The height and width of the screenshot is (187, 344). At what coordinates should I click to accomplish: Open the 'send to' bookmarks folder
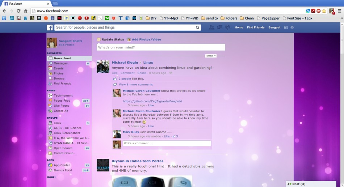[x=209, y=18]
